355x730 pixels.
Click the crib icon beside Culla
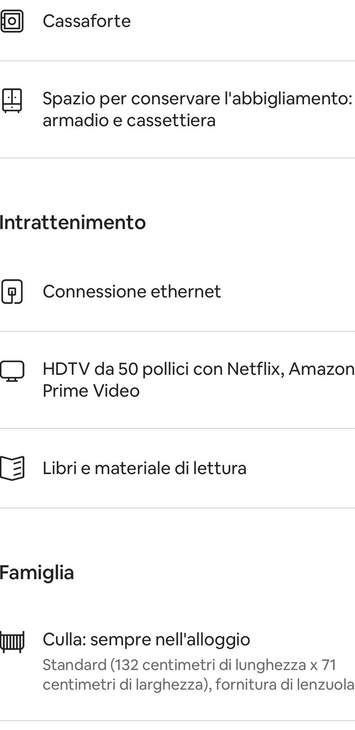(x=12, y=640)
